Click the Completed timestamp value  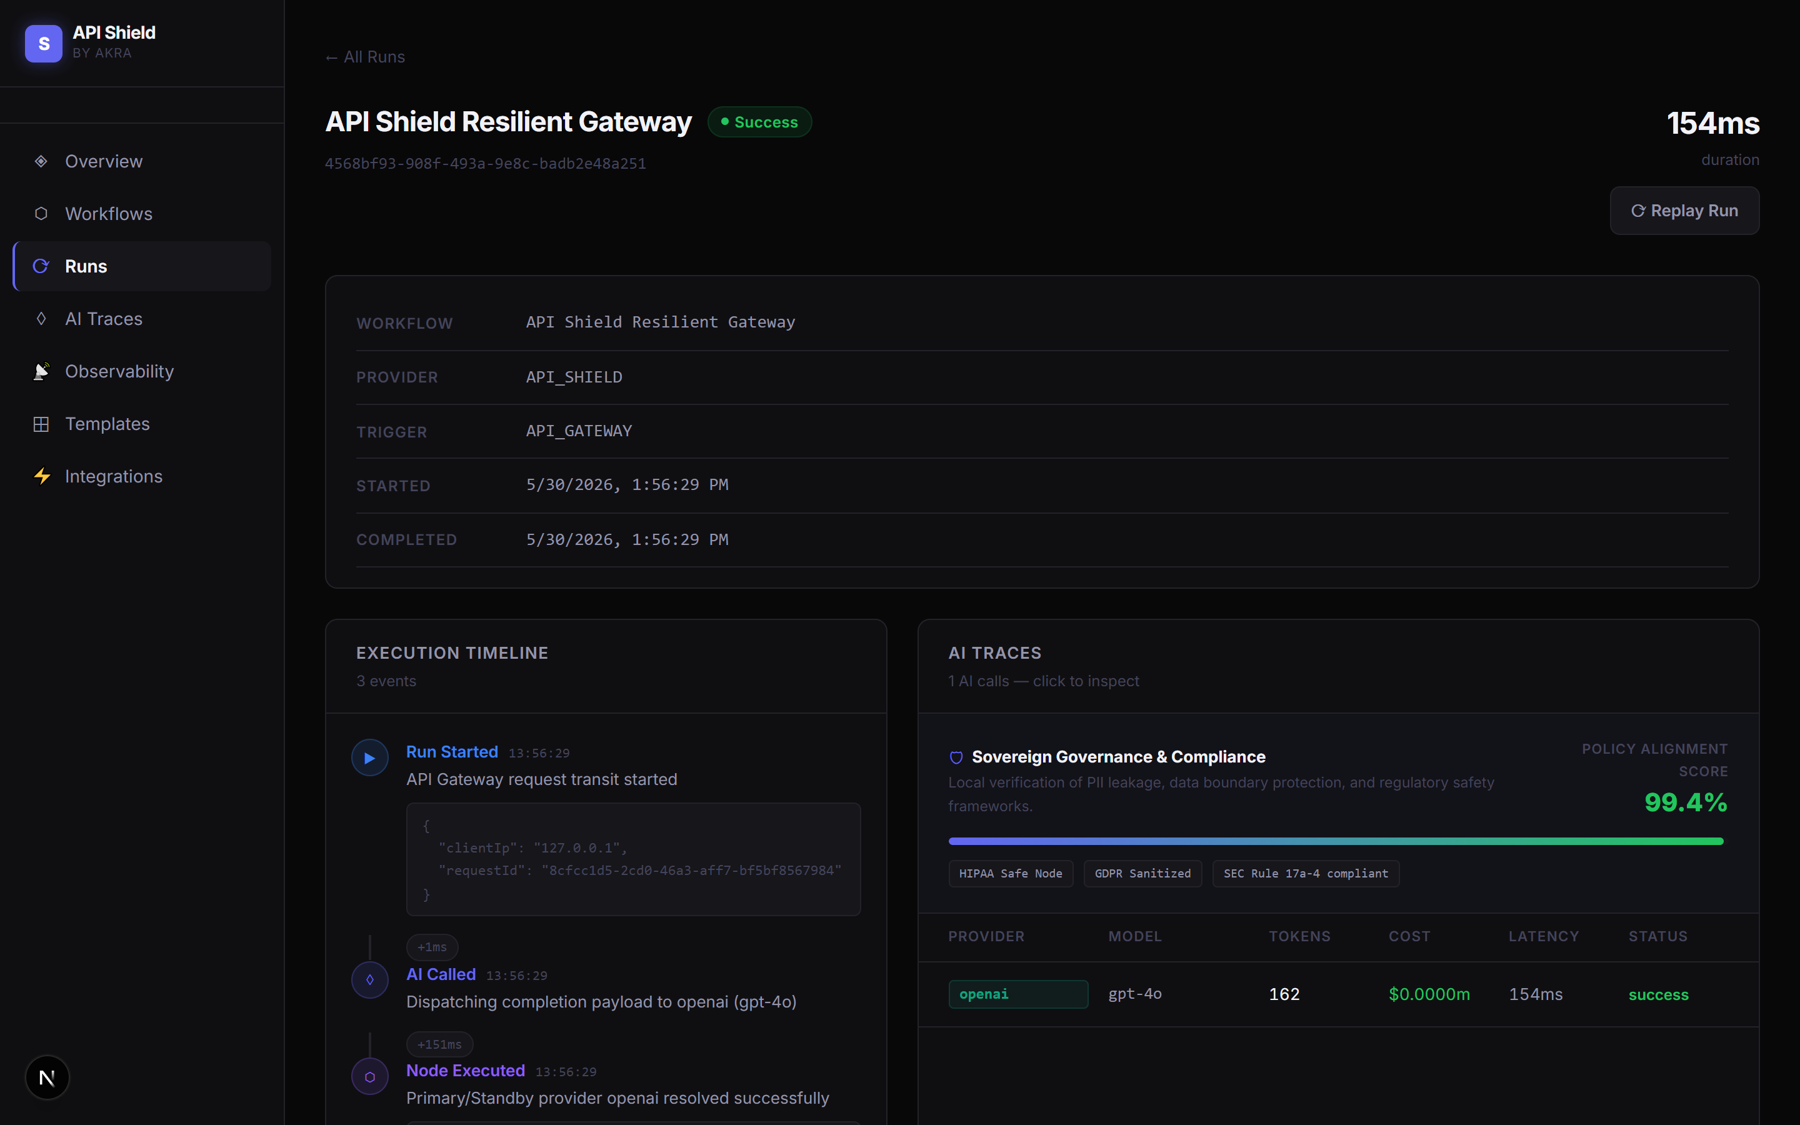[x=627, y=539]
